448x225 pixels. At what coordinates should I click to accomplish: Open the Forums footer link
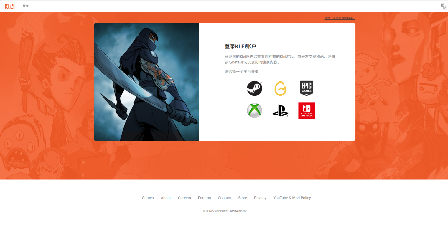(204, 198)
